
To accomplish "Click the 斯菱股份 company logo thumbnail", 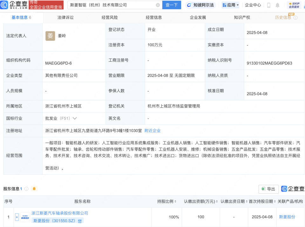I will coord(25,217).
